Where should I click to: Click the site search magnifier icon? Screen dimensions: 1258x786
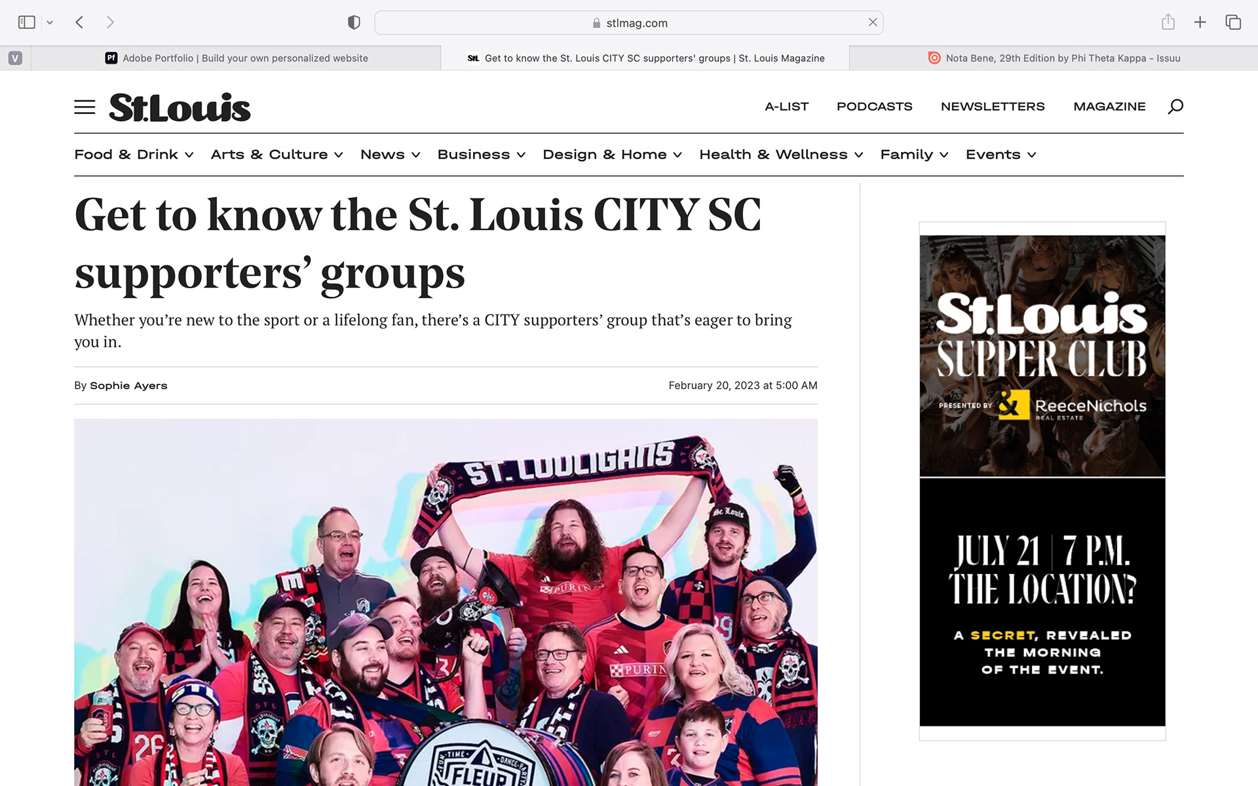1175,106
